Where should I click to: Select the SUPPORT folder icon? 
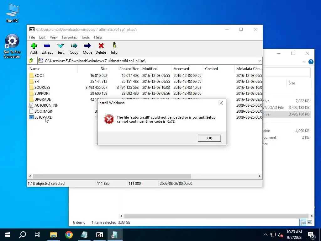click(x=31, y=93)
